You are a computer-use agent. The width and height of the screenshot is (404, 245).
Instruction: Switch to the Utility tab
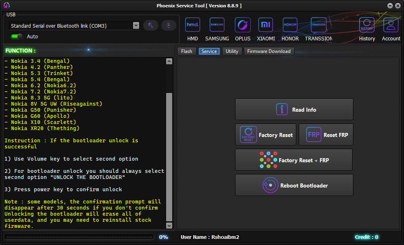click(x=232, y=51)
